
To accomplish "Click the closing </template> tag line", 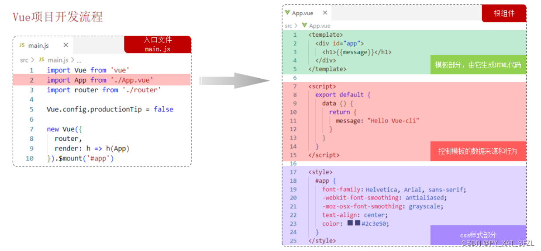I will 327,69.
